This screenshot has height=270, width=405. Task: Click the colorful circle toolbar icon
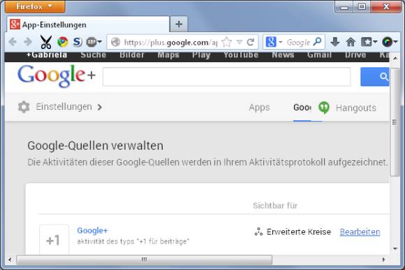pos(387,42)
